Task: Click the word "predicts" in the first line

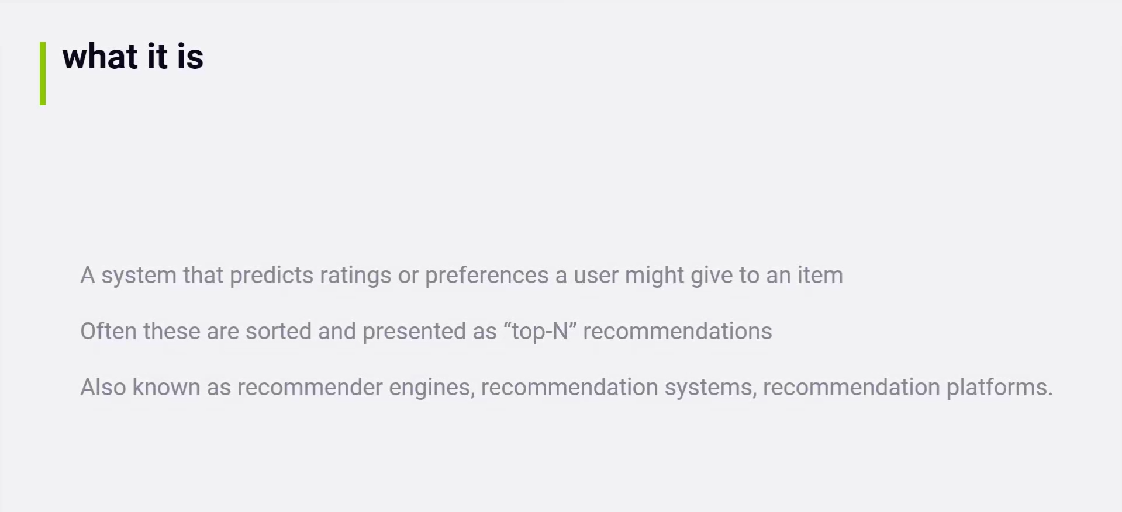Action: tap(271, 276)
